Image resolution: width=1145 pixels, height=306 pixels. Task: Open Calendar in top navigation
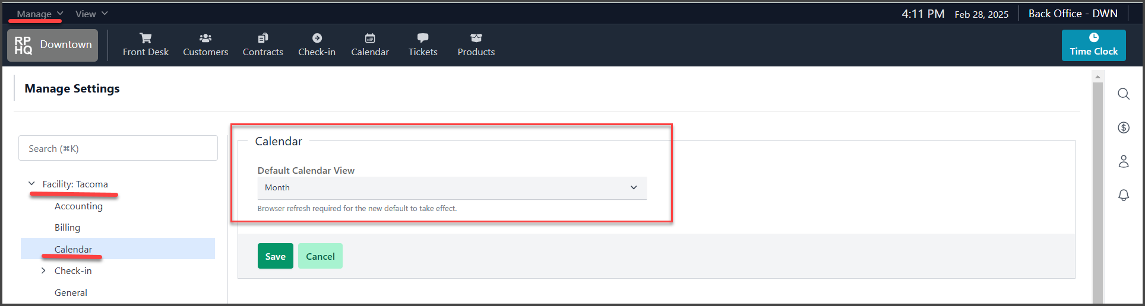click(x=370, y=45)
